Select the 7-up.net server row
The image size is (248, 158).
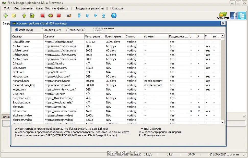tap(116, 94)
